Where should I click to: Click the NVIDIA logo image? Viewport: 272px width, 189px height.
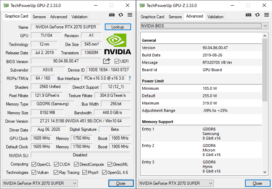(x=118, y=44)
